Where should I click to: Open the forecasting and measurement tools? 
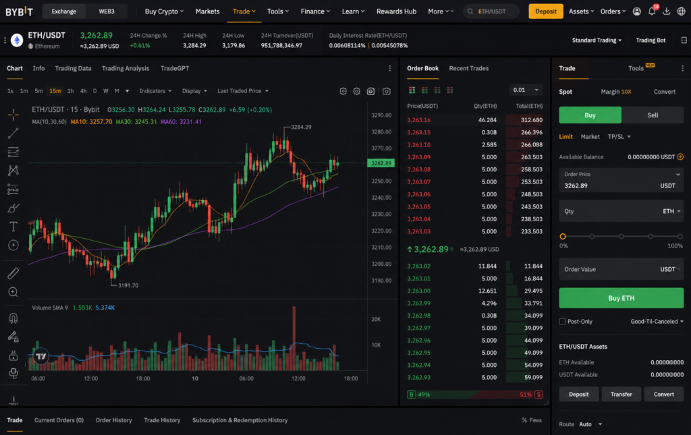coord(13,190)
